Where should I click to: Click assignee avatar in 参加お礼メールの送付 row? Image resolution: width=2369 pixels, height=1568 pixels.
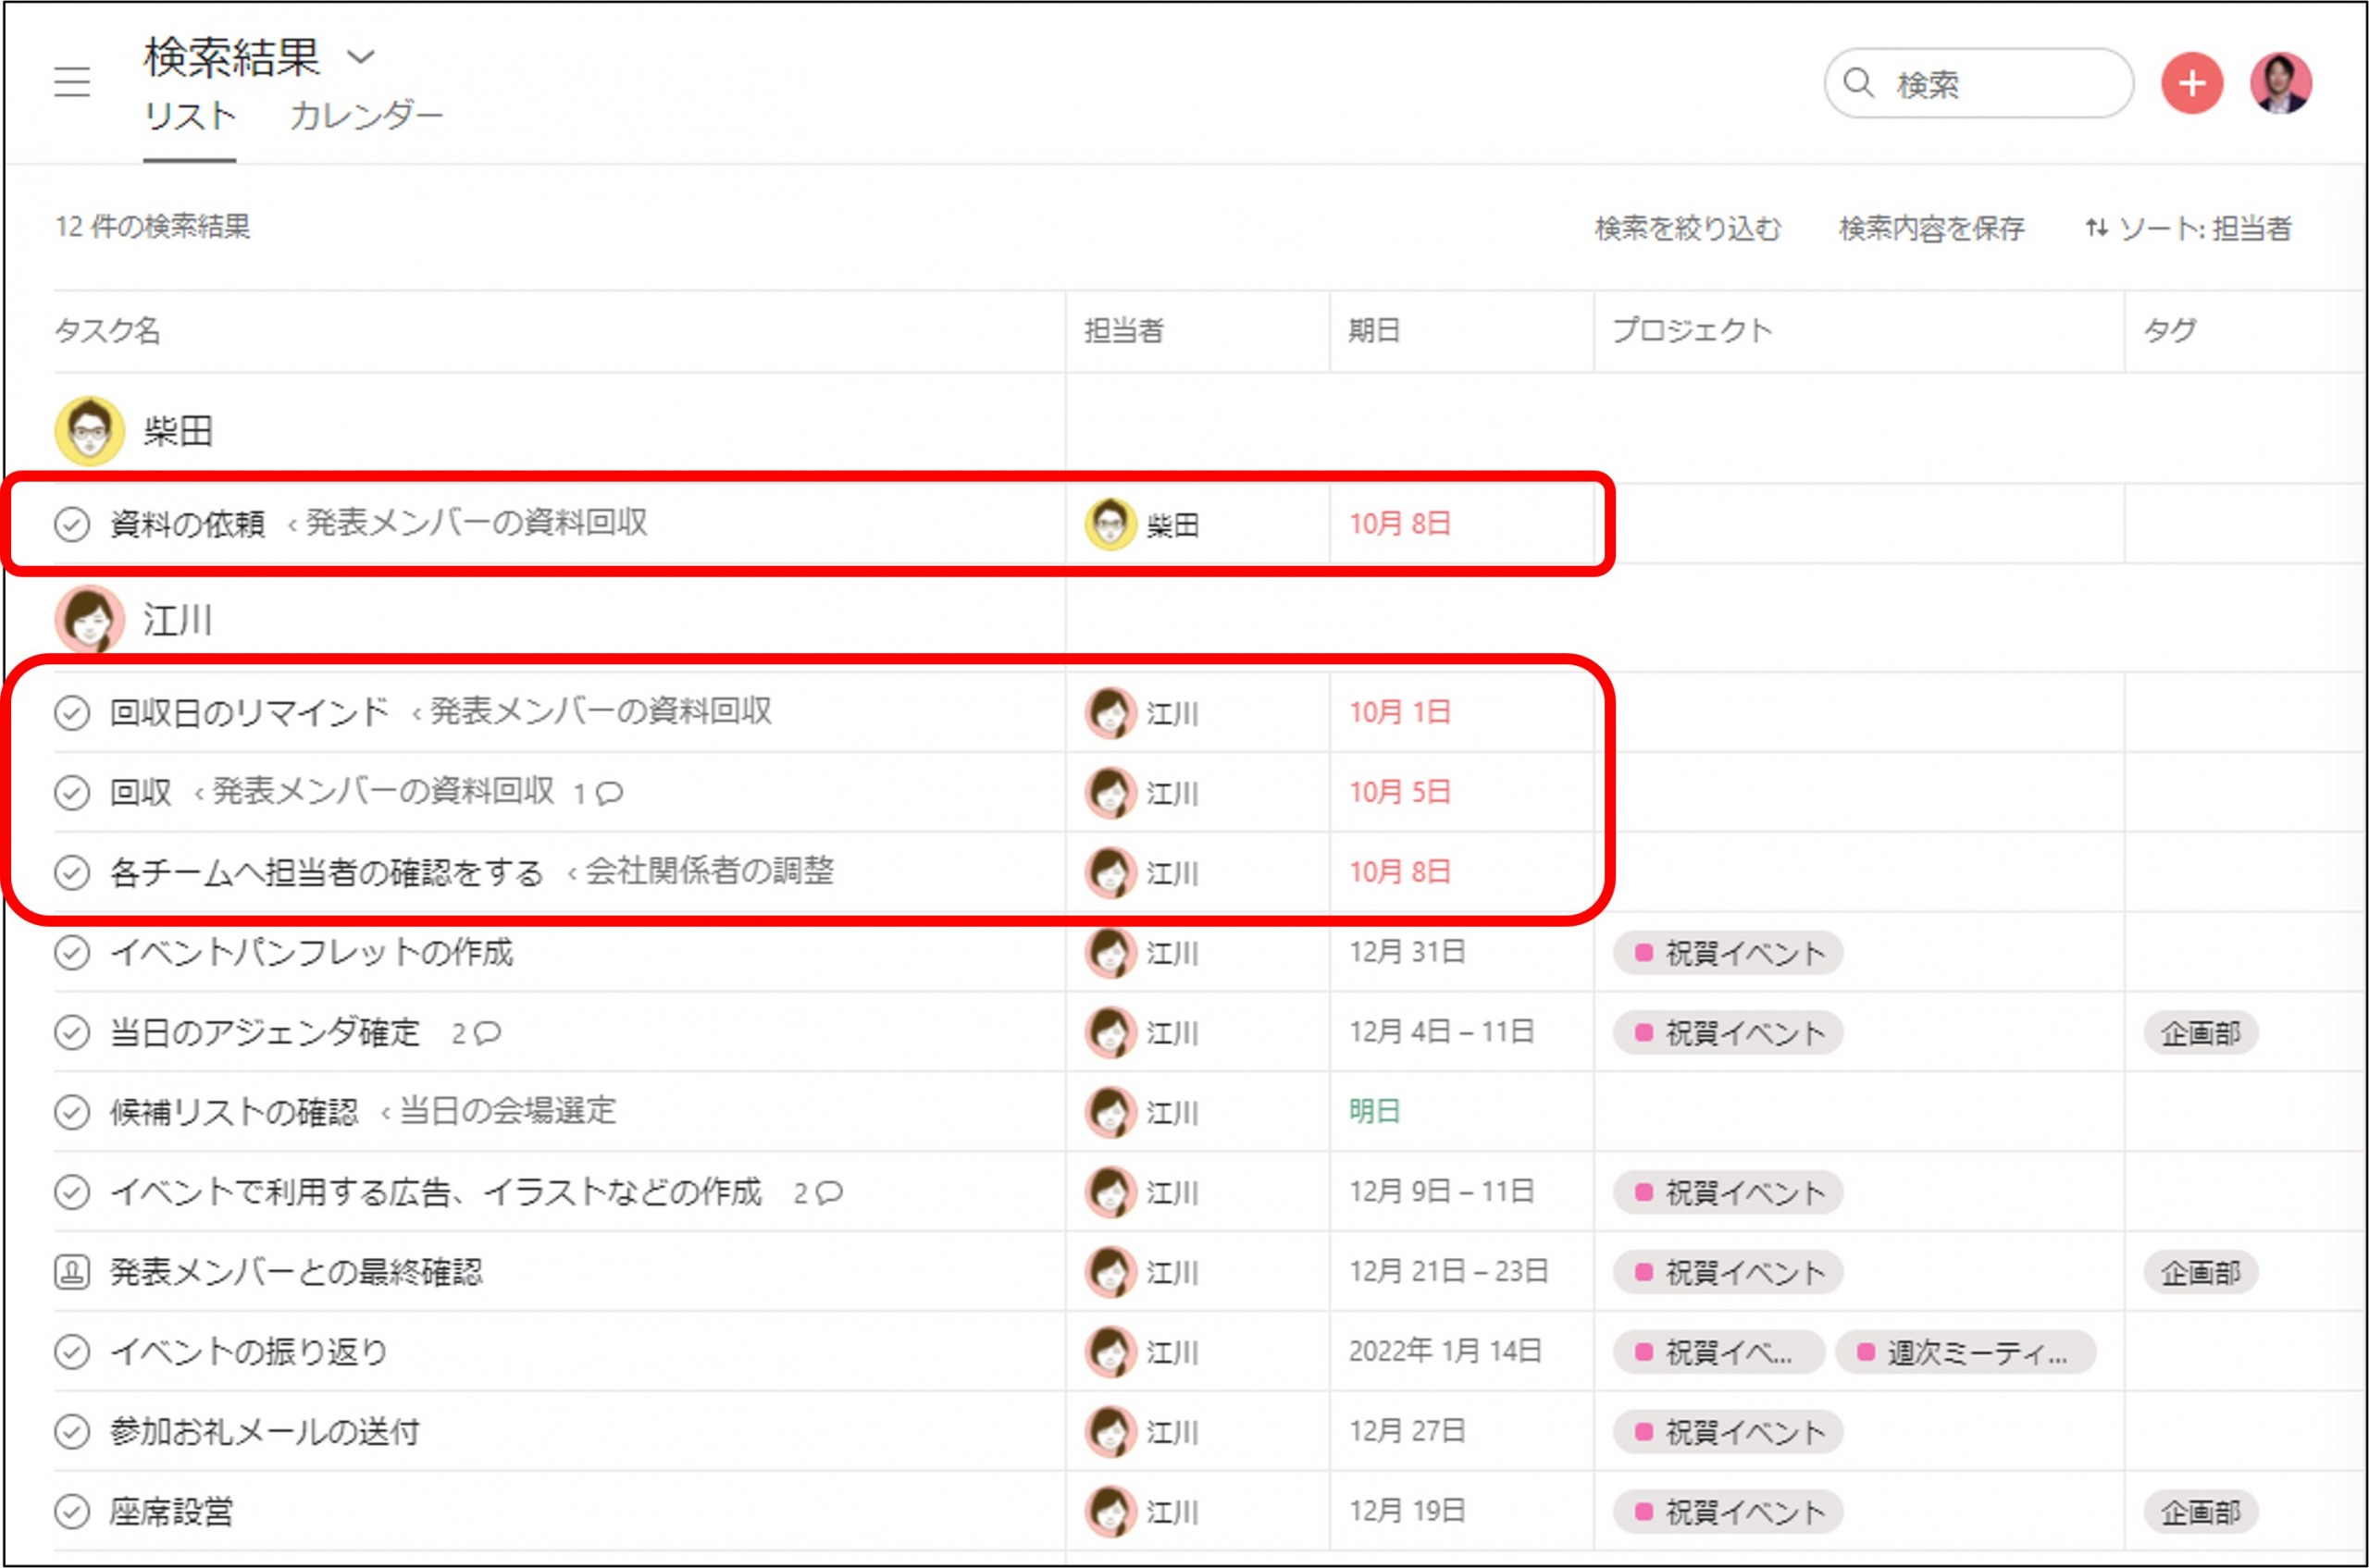click(x=1110, y=1431)
